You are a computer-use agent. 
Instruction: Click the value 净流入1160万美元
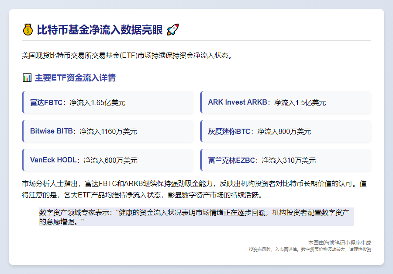[108, 132]
